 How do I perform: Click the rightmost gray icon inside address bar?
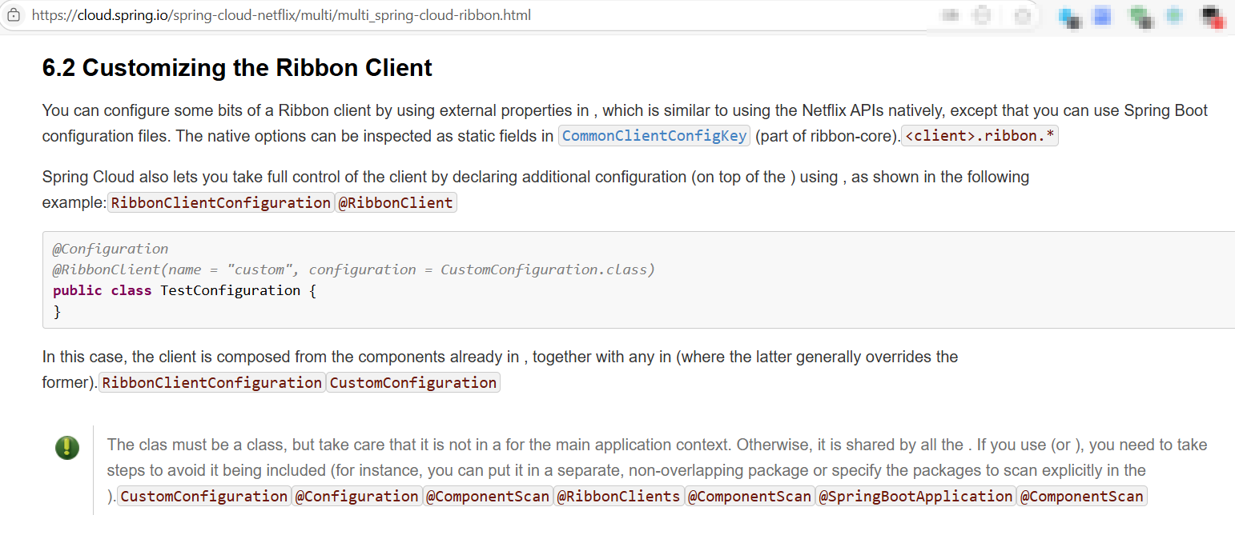click(1023, 16)
